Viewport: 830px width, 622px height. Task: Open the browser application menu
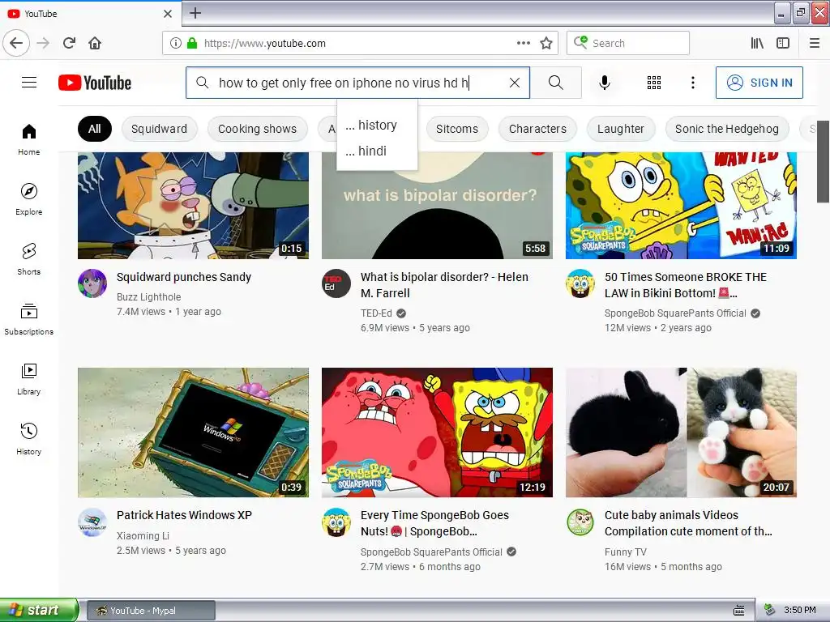[815, 44]
